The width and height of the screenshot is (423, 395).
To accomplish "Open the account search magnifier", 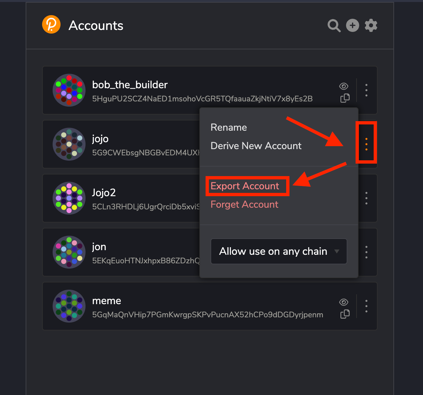I will click(x=334, y=25).
